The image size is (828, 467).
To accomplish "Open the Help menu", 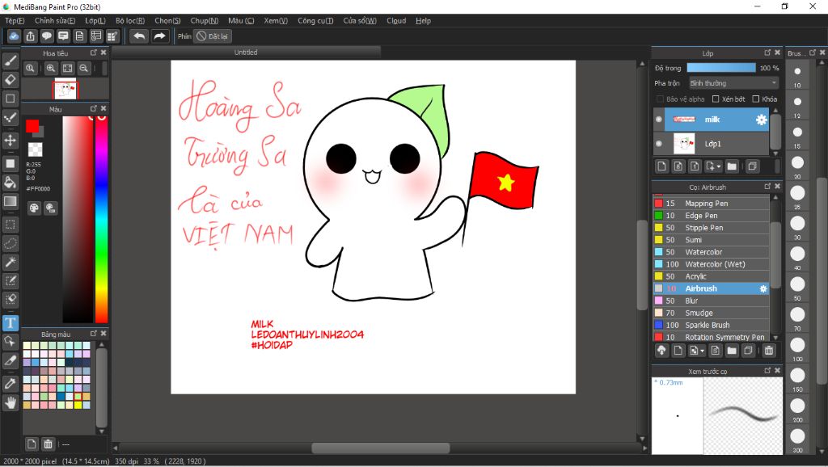I will pyautogui.click(x=423, y=20).
